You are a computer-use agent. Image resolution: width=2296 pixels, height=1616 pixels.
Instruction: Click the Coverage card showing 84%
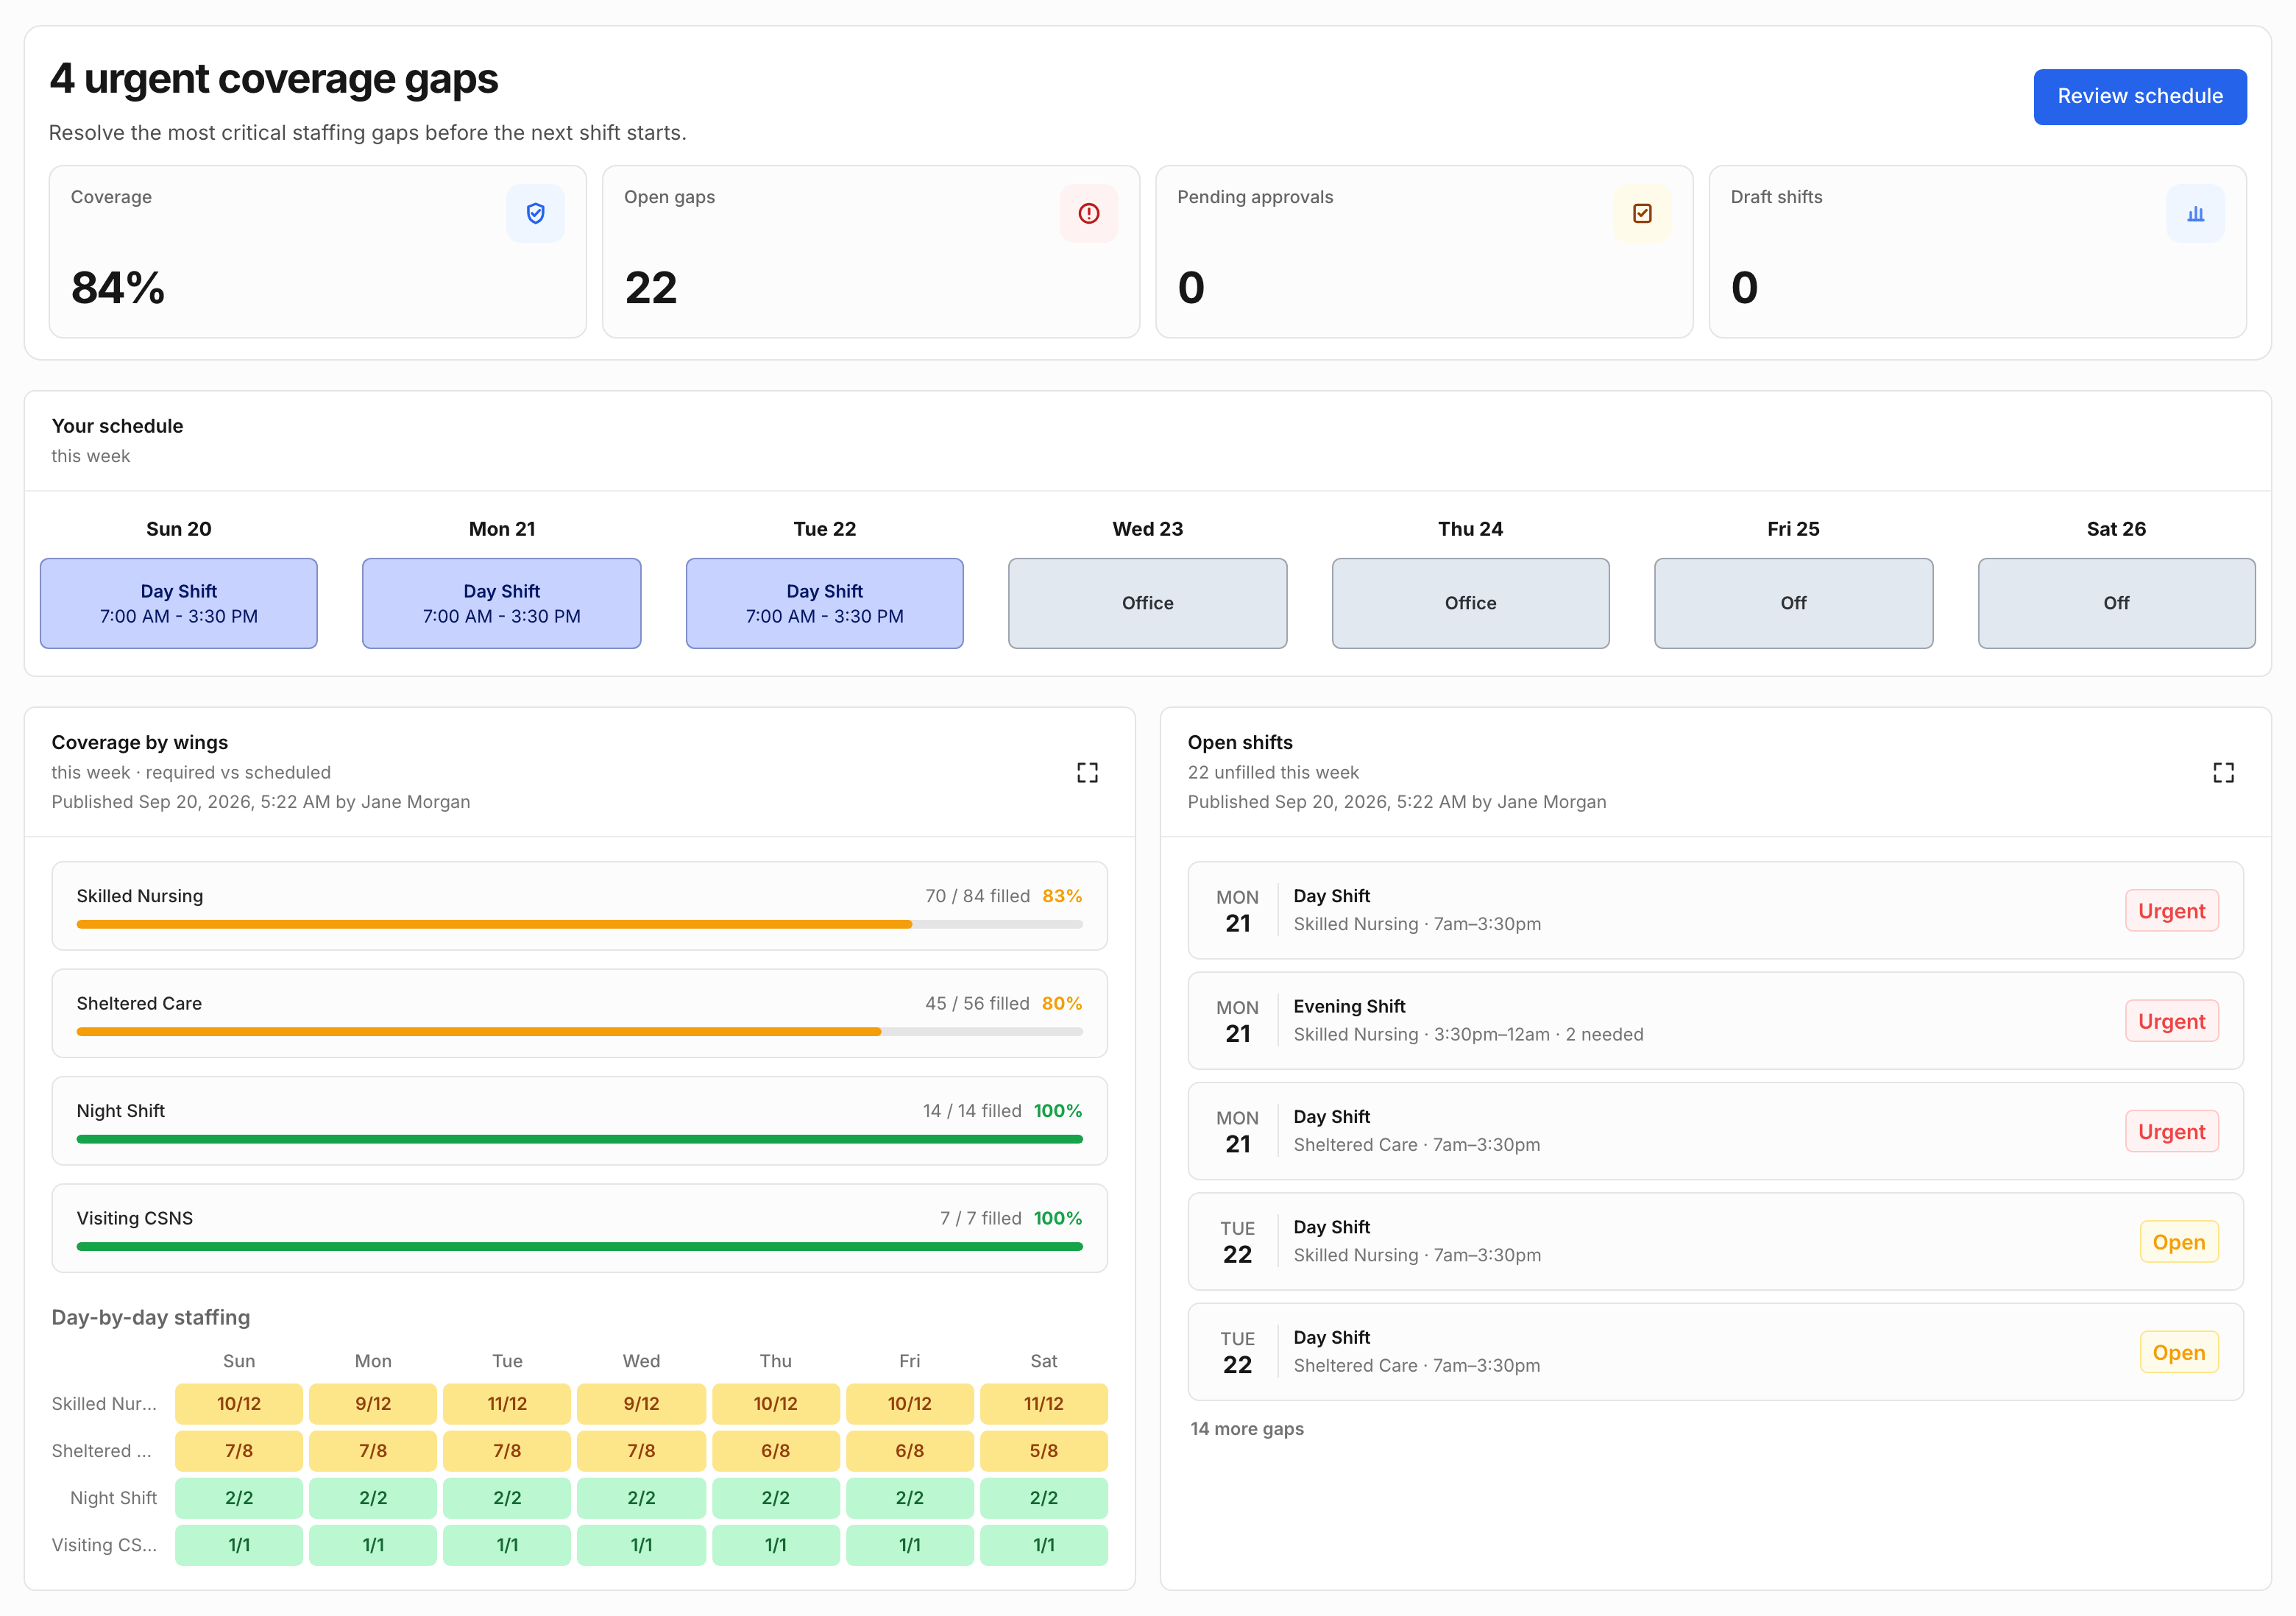(x=318, y=252)
